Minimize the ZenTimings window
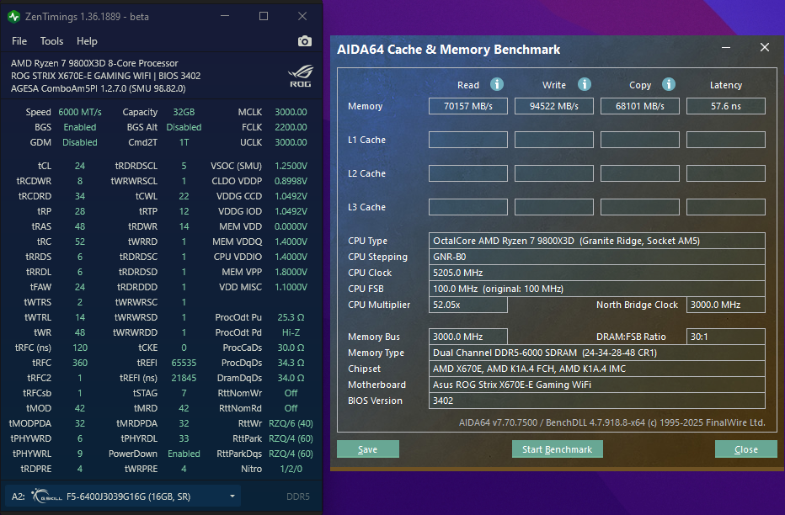This screenshot has width=785, height=515. pos(225,16)
